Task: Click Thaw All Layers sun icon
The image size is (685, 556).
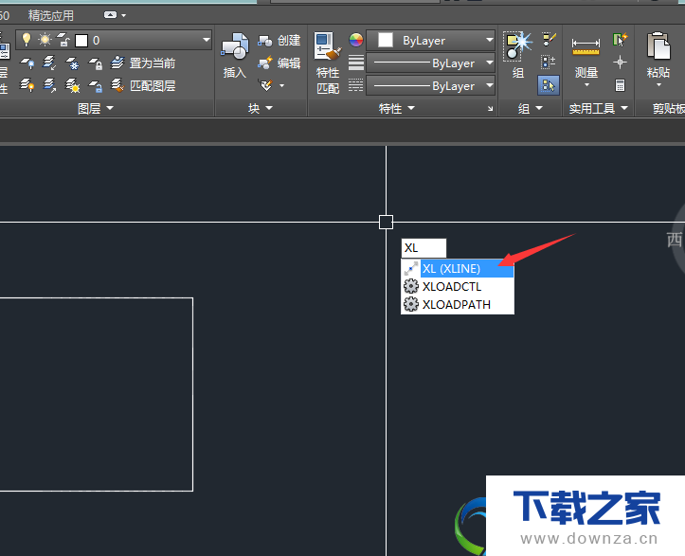Action: click(x=72, y=85)
